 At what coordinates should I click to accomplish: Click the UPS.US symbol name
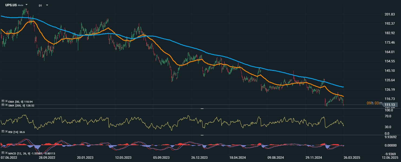pyautogui.click(x=11, y=5)
